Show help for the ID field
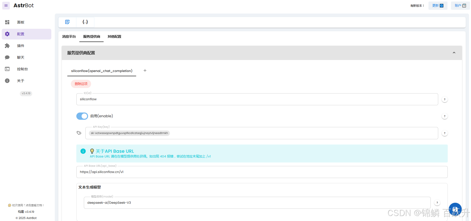Screen dimensions: 471x221 [445, 99]
